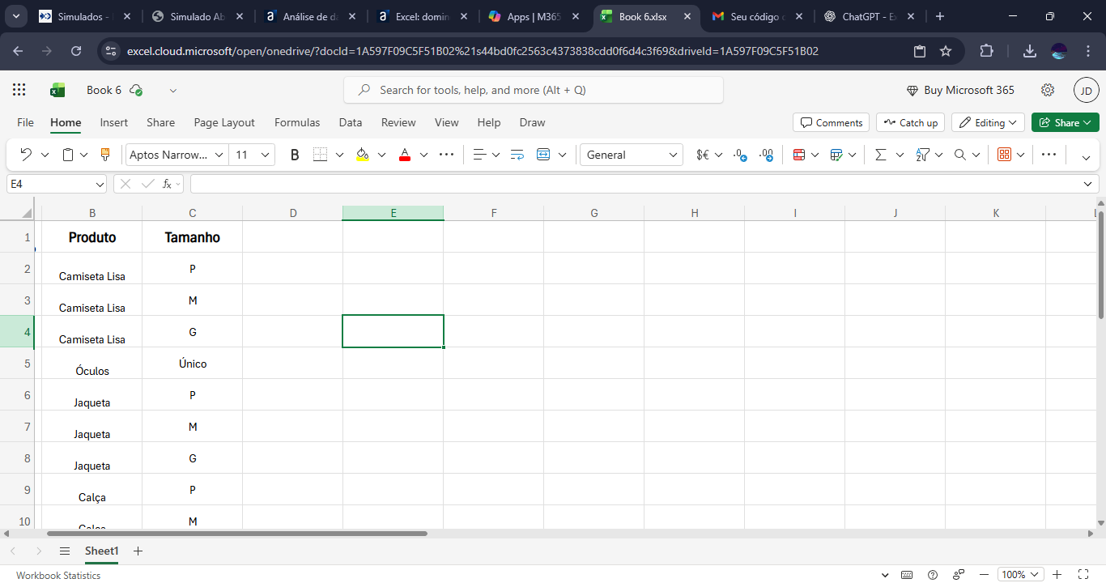
Task: Click the Comments button
Action: point(831,122)
